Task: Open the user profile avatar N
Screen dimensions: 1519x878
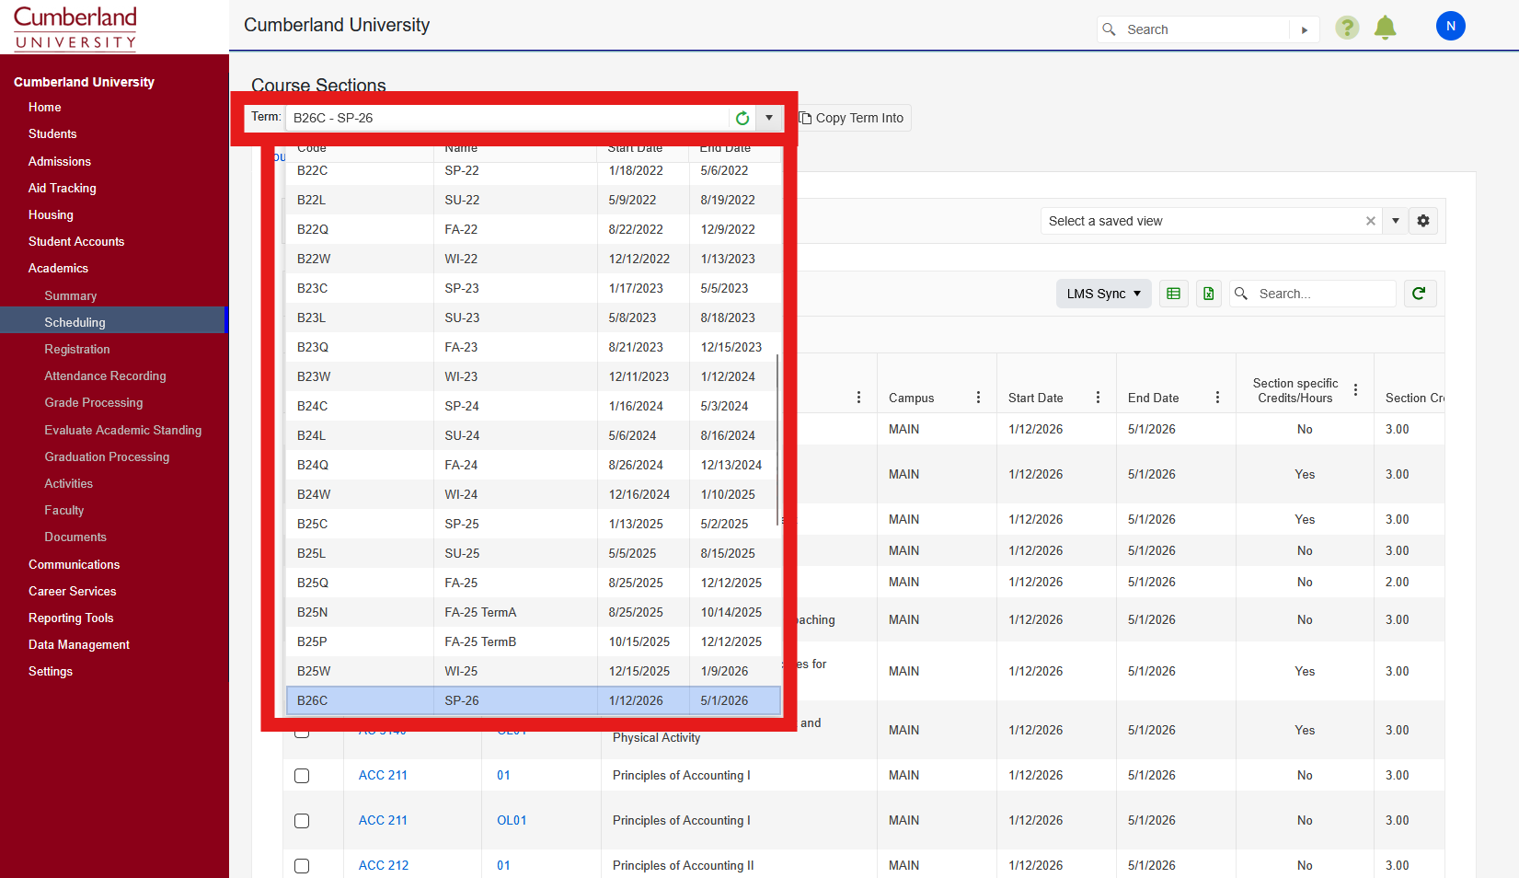Action: pos(1450,26)
